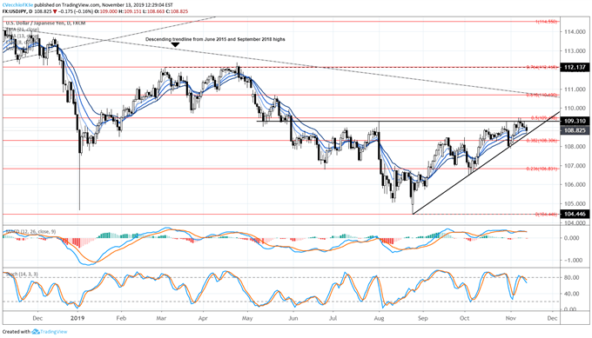Click the Sep label on time axis
The width and height of the screenshot is (592, 338).
423,318
